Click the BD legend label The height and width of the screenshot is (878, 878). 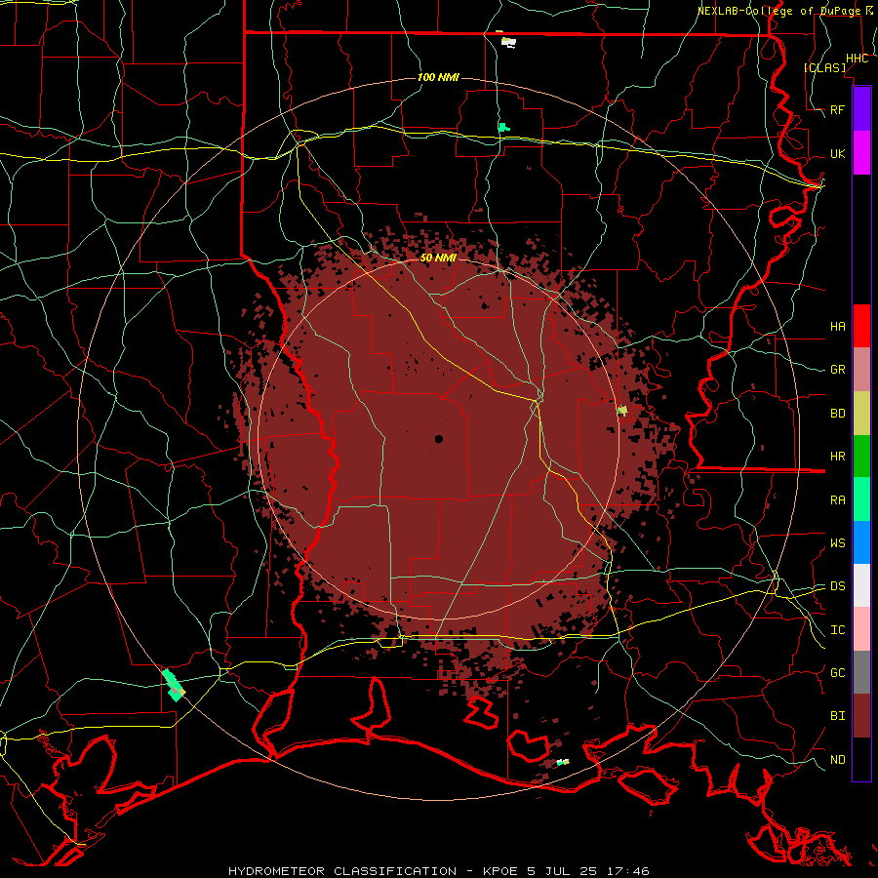[838, 414]
